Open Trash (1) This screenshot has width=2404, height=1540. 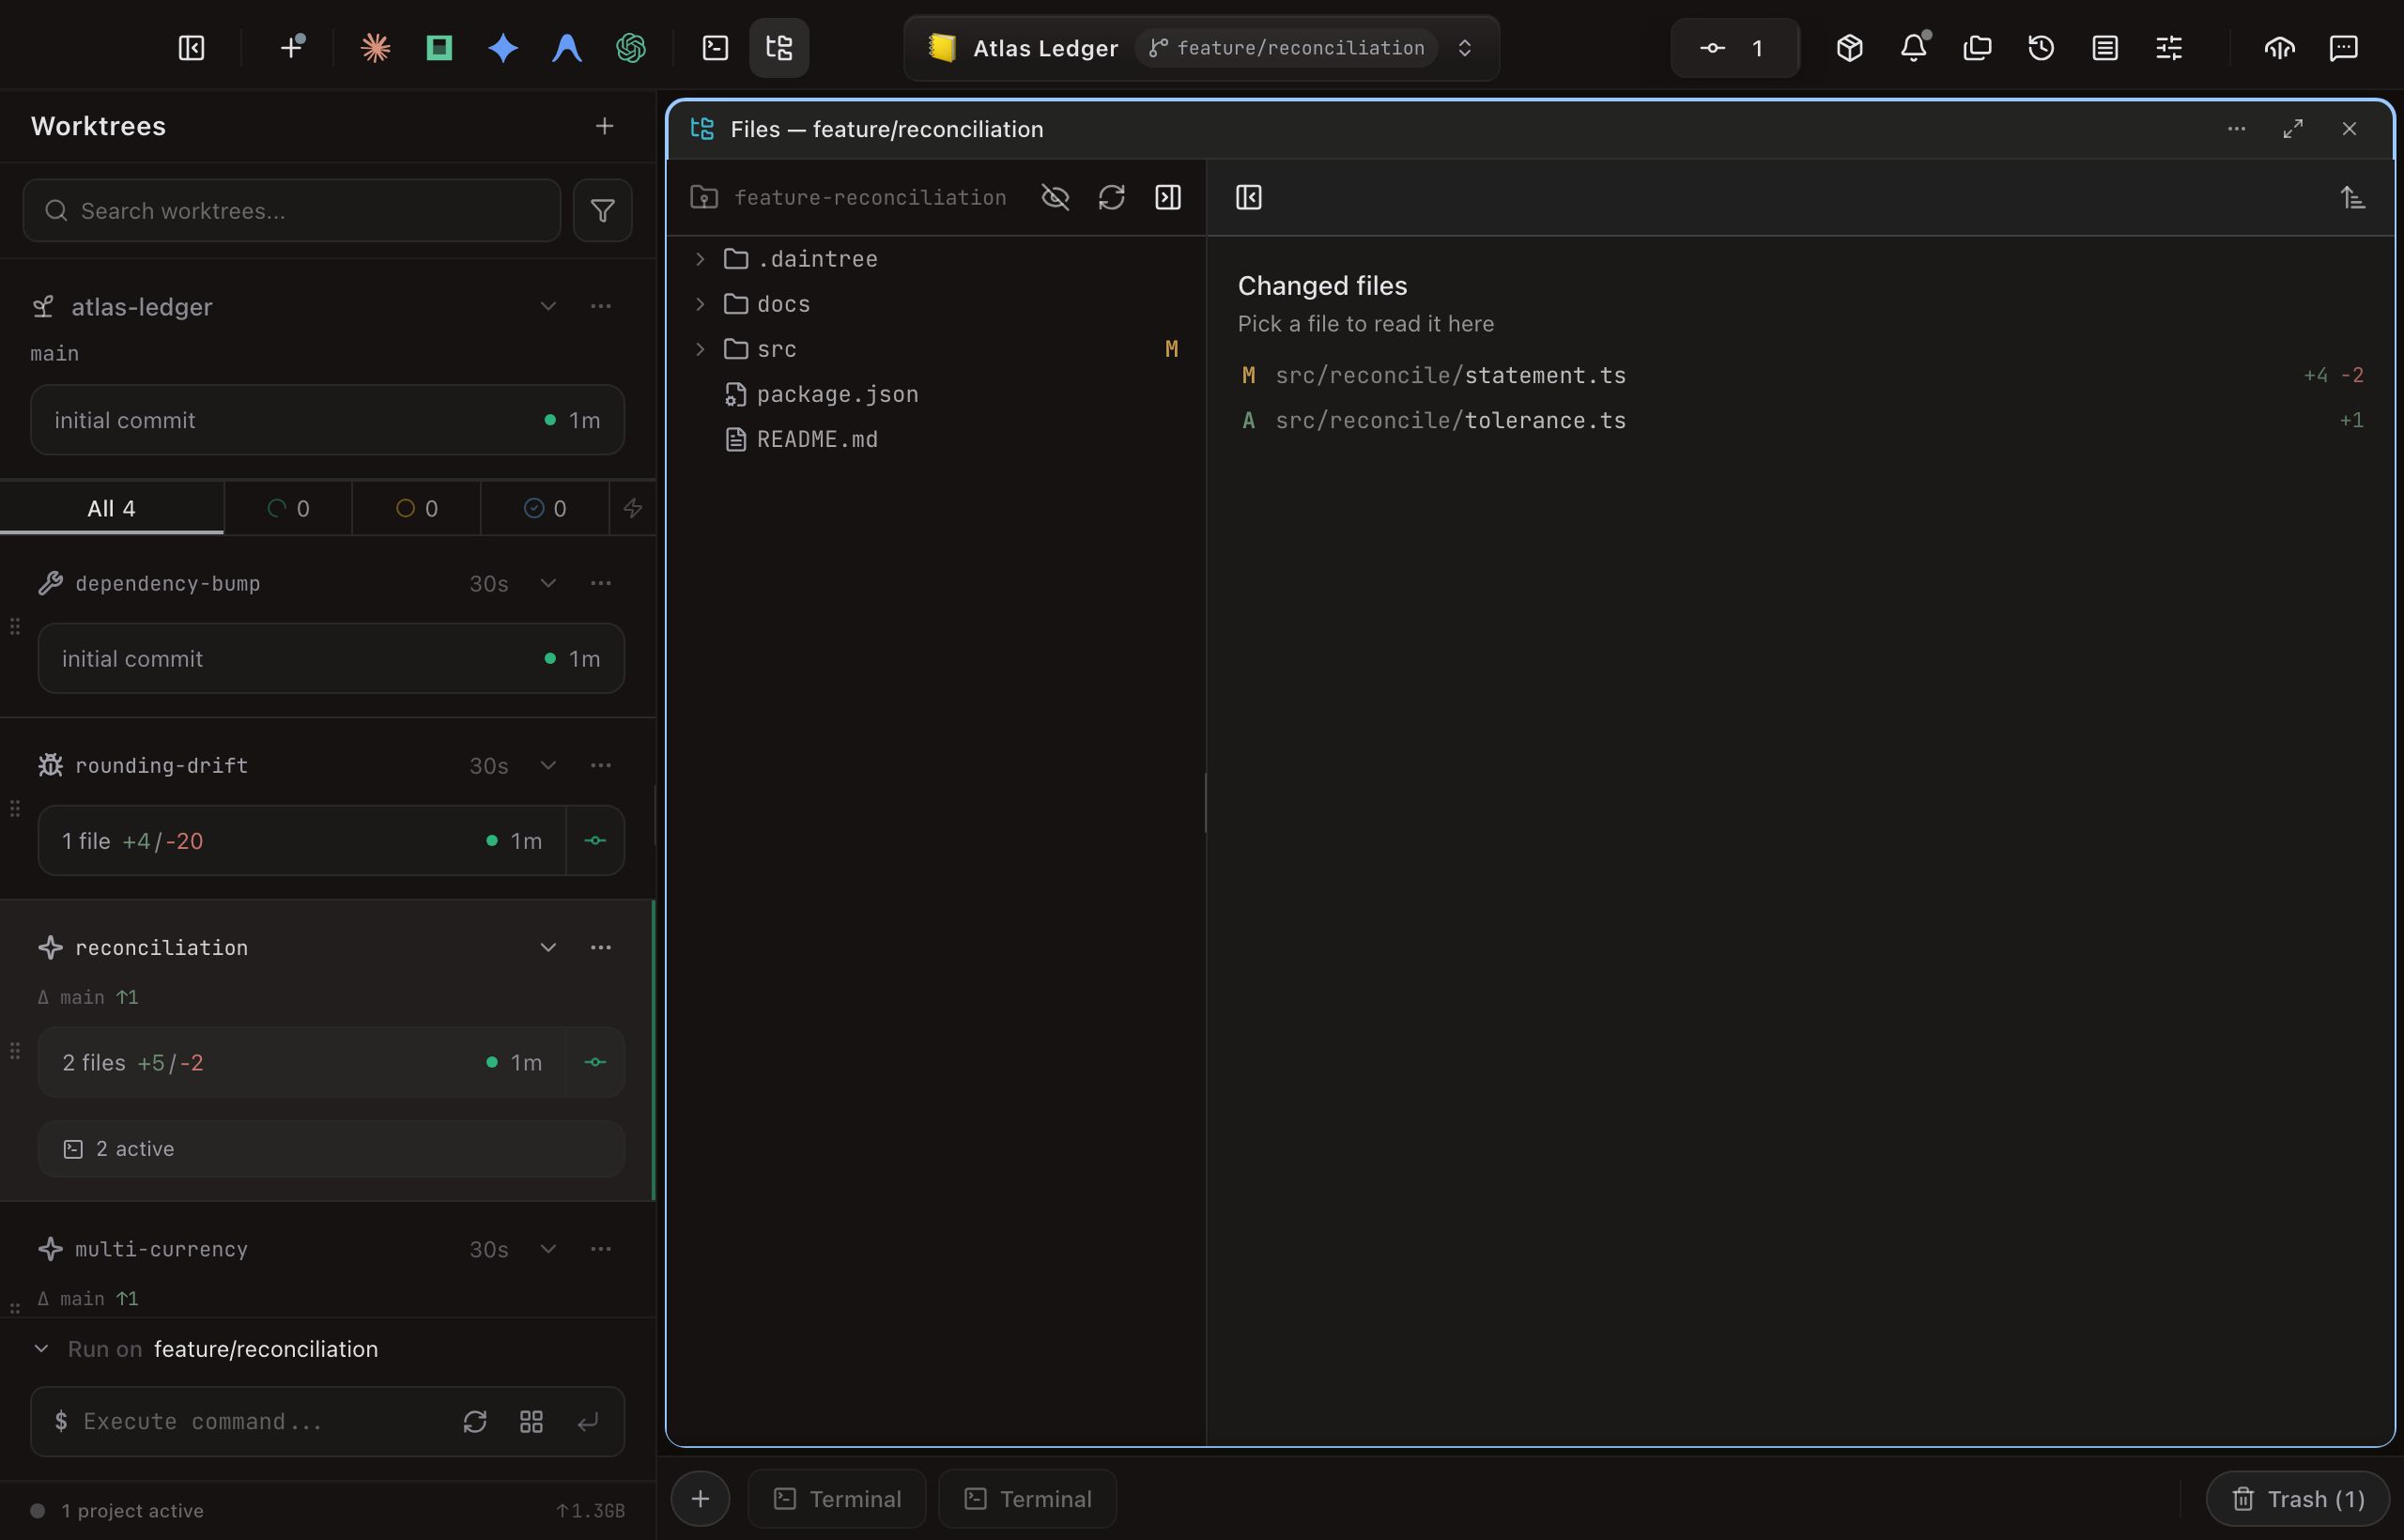click(x=2299, y=1498)
